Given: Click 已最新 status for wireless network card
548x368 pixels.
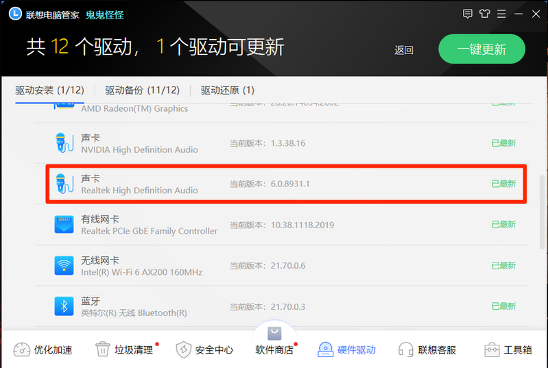Looking at the screenshot, I should point(503,266).
